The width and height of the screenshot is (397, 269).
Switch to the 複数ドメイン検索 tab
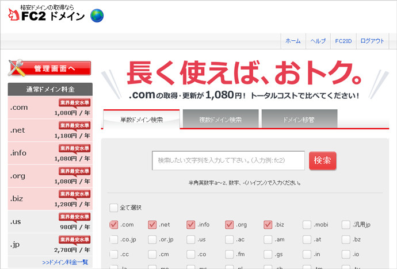(x=220, y=120)
